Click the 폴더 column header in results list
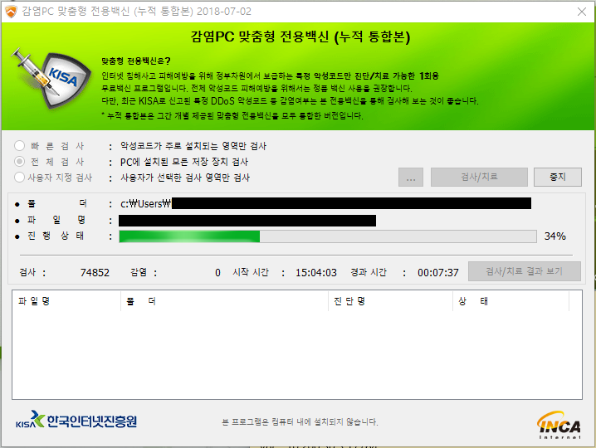 coord(224,301)
